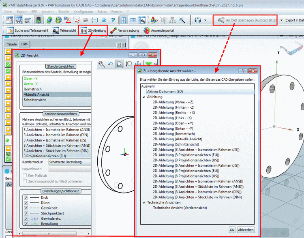
Task: Click the colored blocks assembly icon in toolbar
Action: pyautogui.click(x=154, y=20)
